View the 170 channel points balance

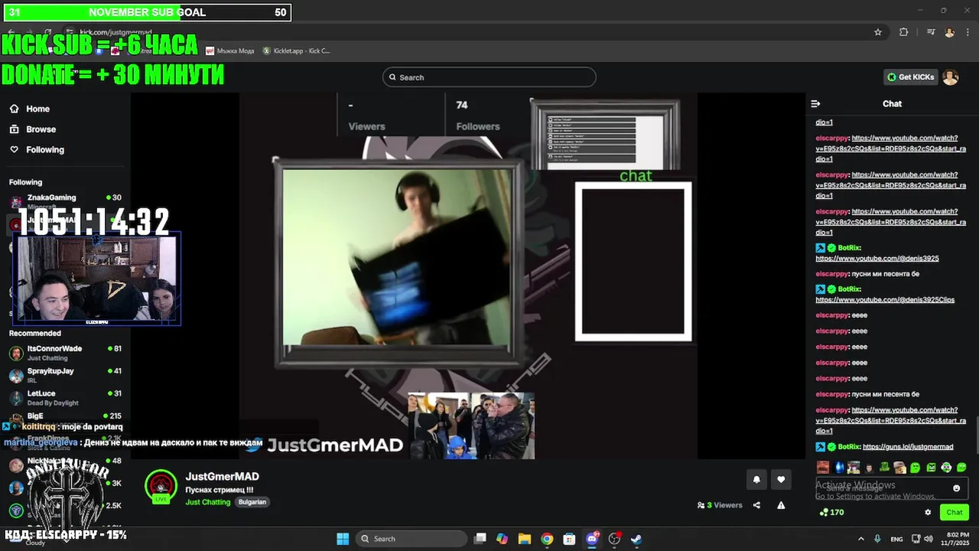tap(831, 512)
